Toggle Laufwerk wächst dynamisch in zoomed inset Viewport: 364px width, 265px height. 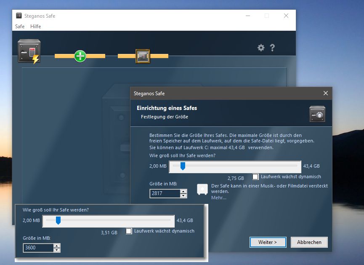coord(129,231)
